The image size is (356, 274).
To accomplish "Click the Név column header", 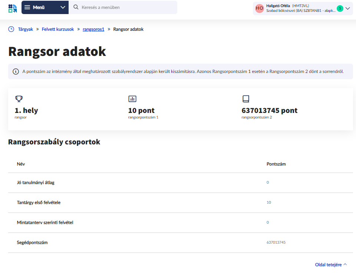I will pyautogui.click(x=21, y=164).
